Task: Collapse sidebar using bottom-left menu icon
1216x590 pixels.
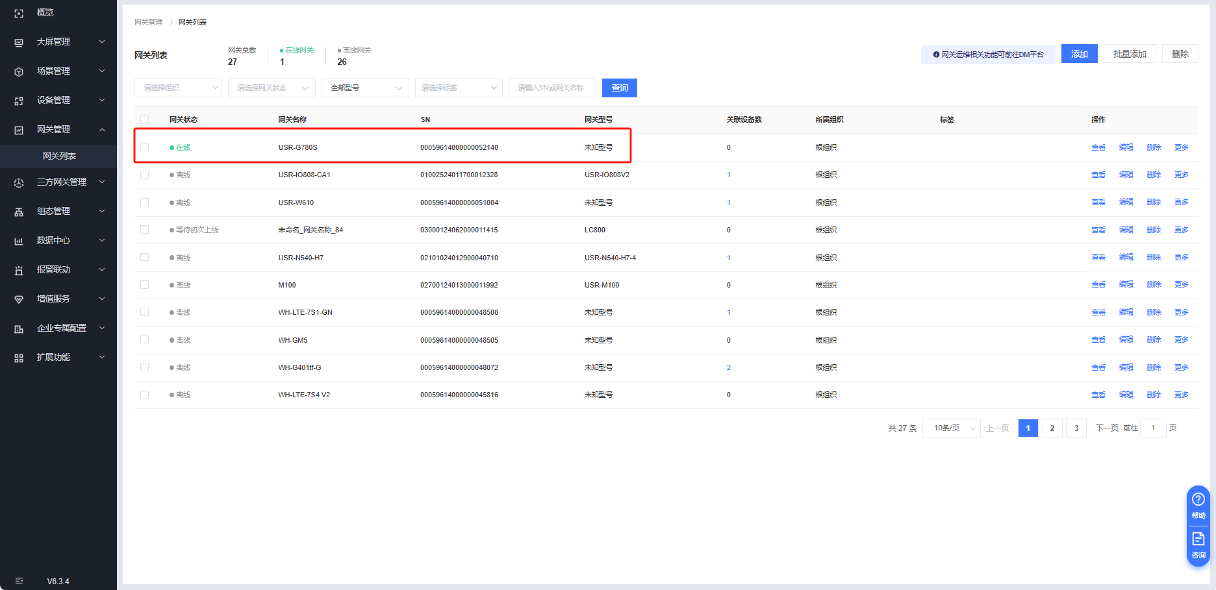Action: point(19,581)
